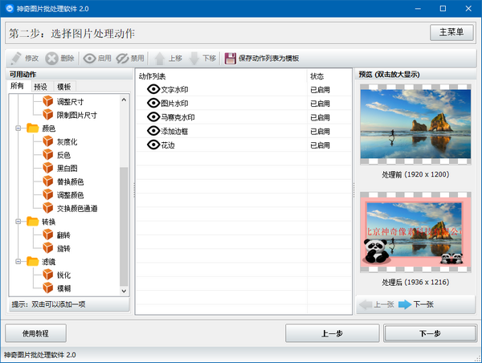Switch to the 模板 tab

coord(64,87)
